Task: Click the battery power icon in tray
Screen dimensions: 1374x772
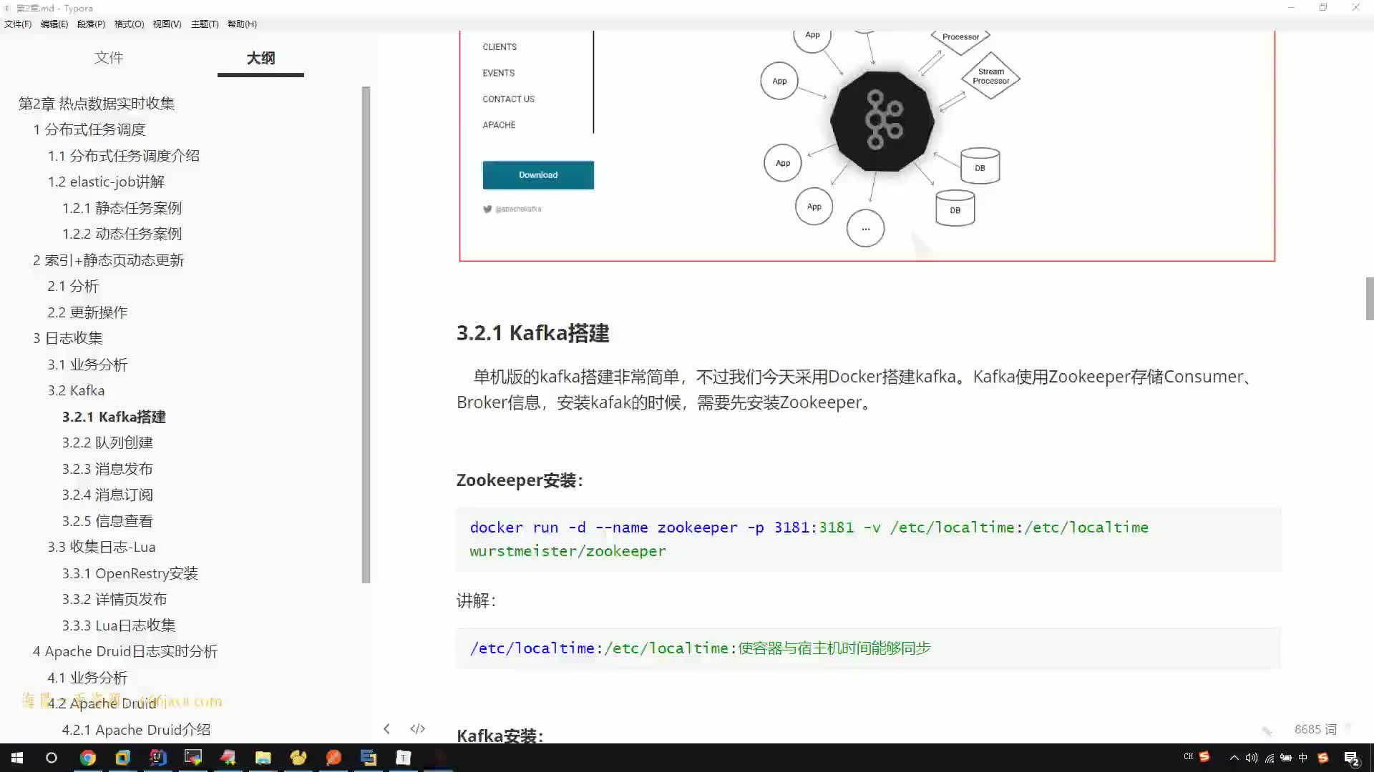Action: (x=1286, y=758)
